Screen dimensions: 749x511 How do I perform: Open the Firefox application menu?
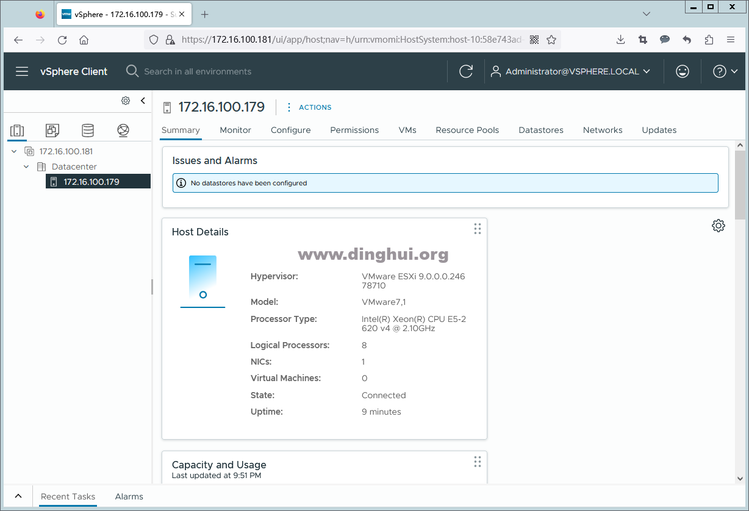point(731,40)
